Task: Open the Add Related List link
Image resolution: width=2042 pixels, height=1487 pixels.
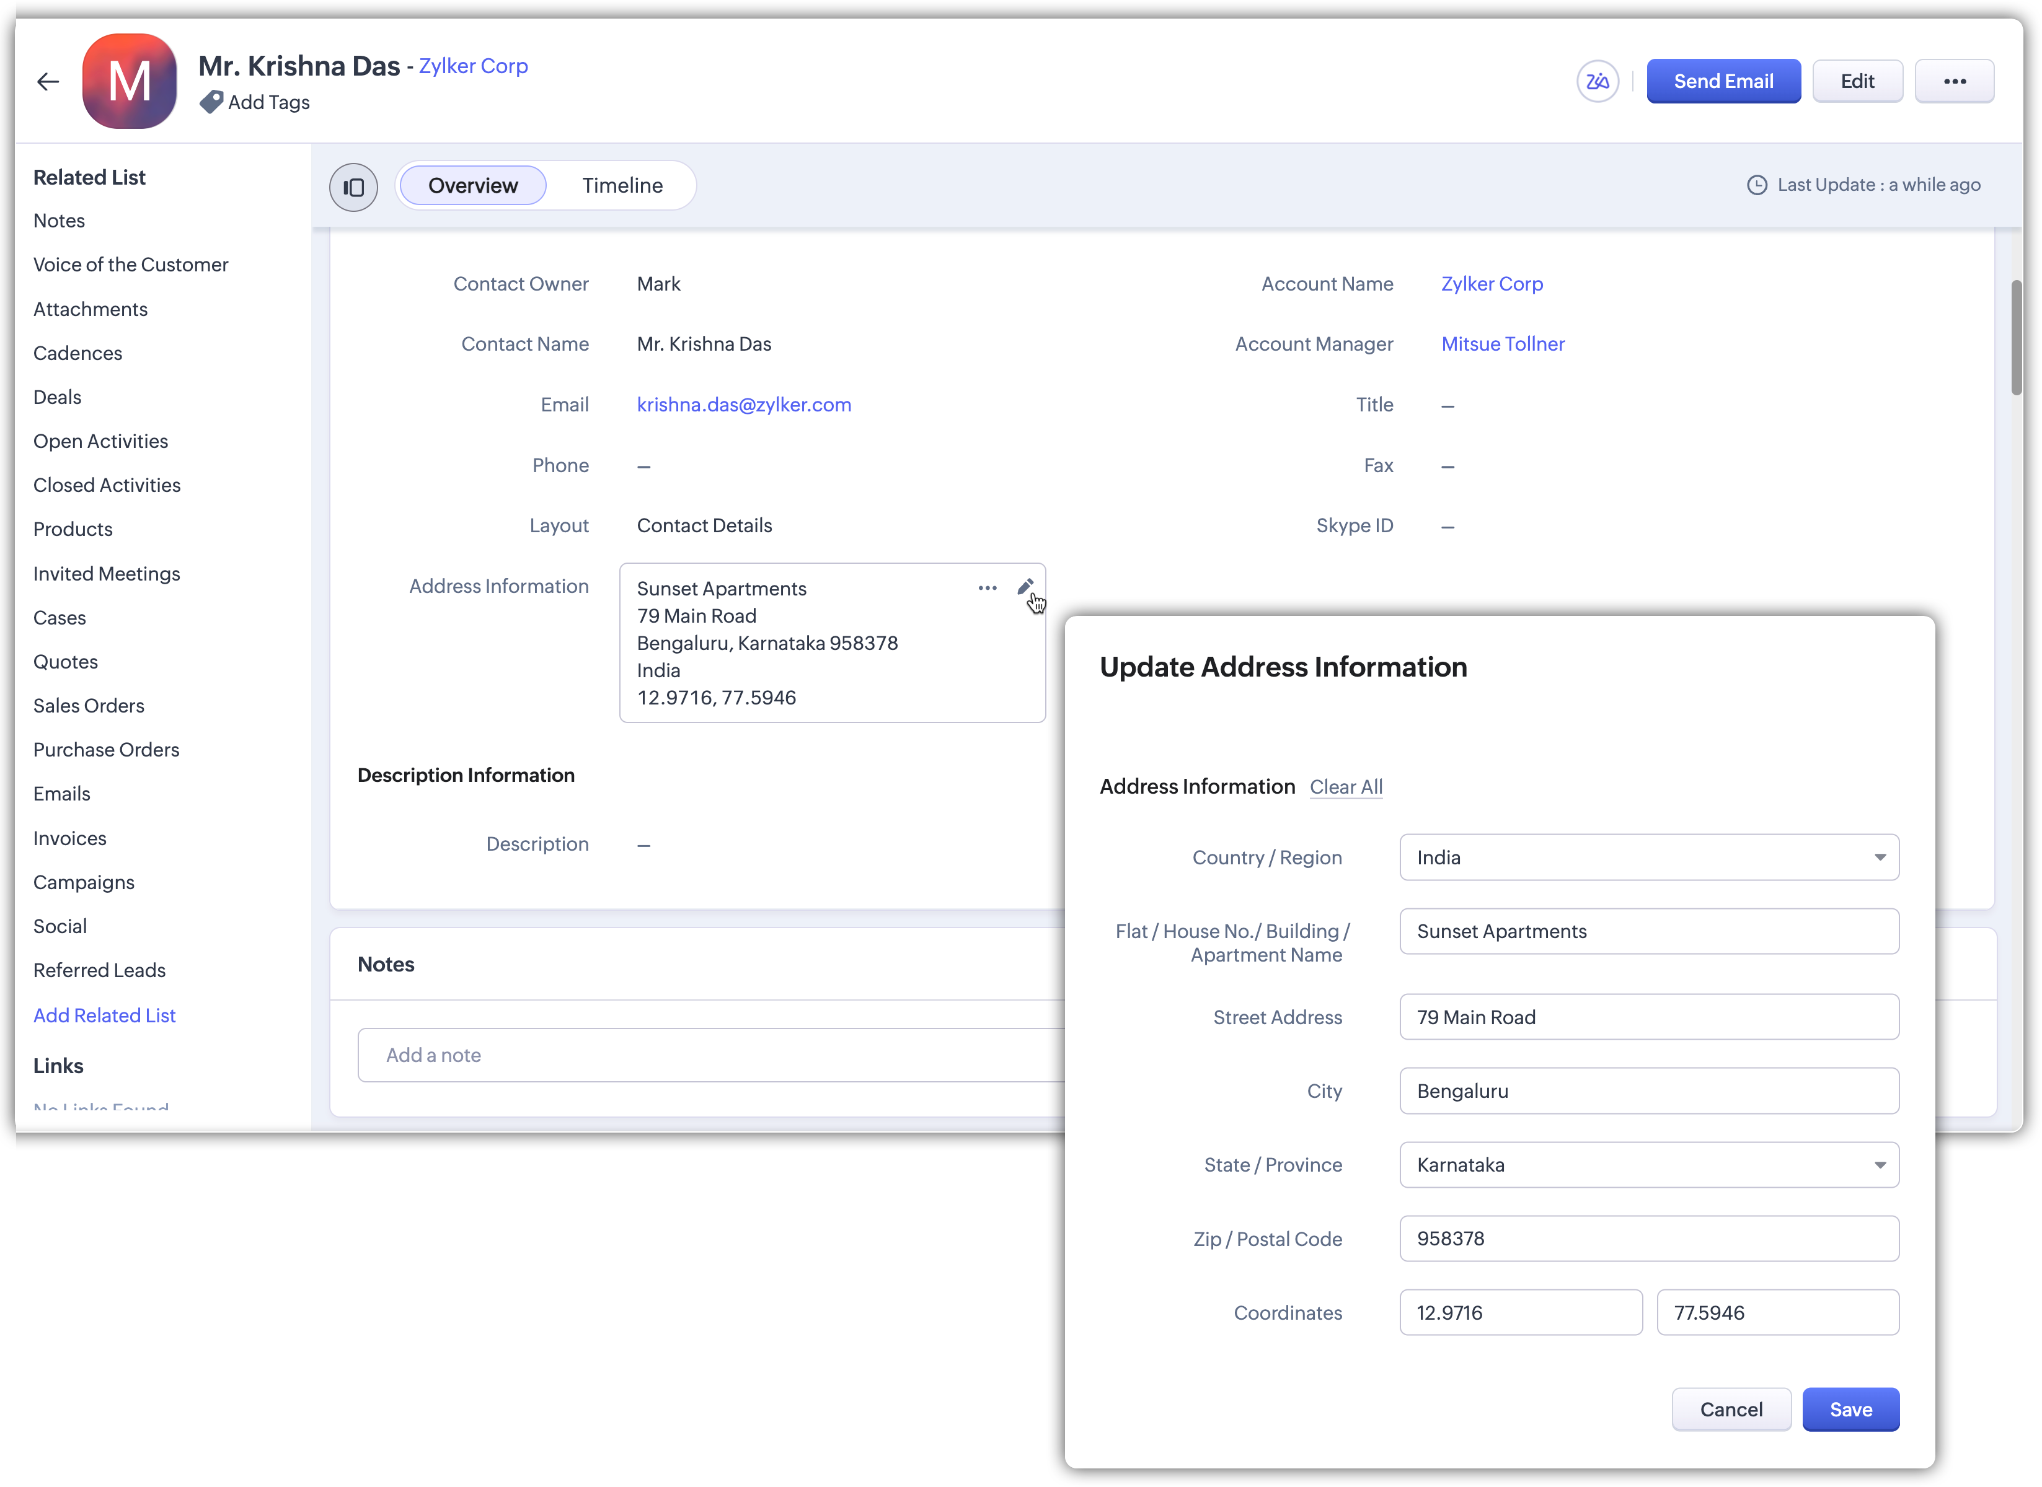Action: 104,1015
